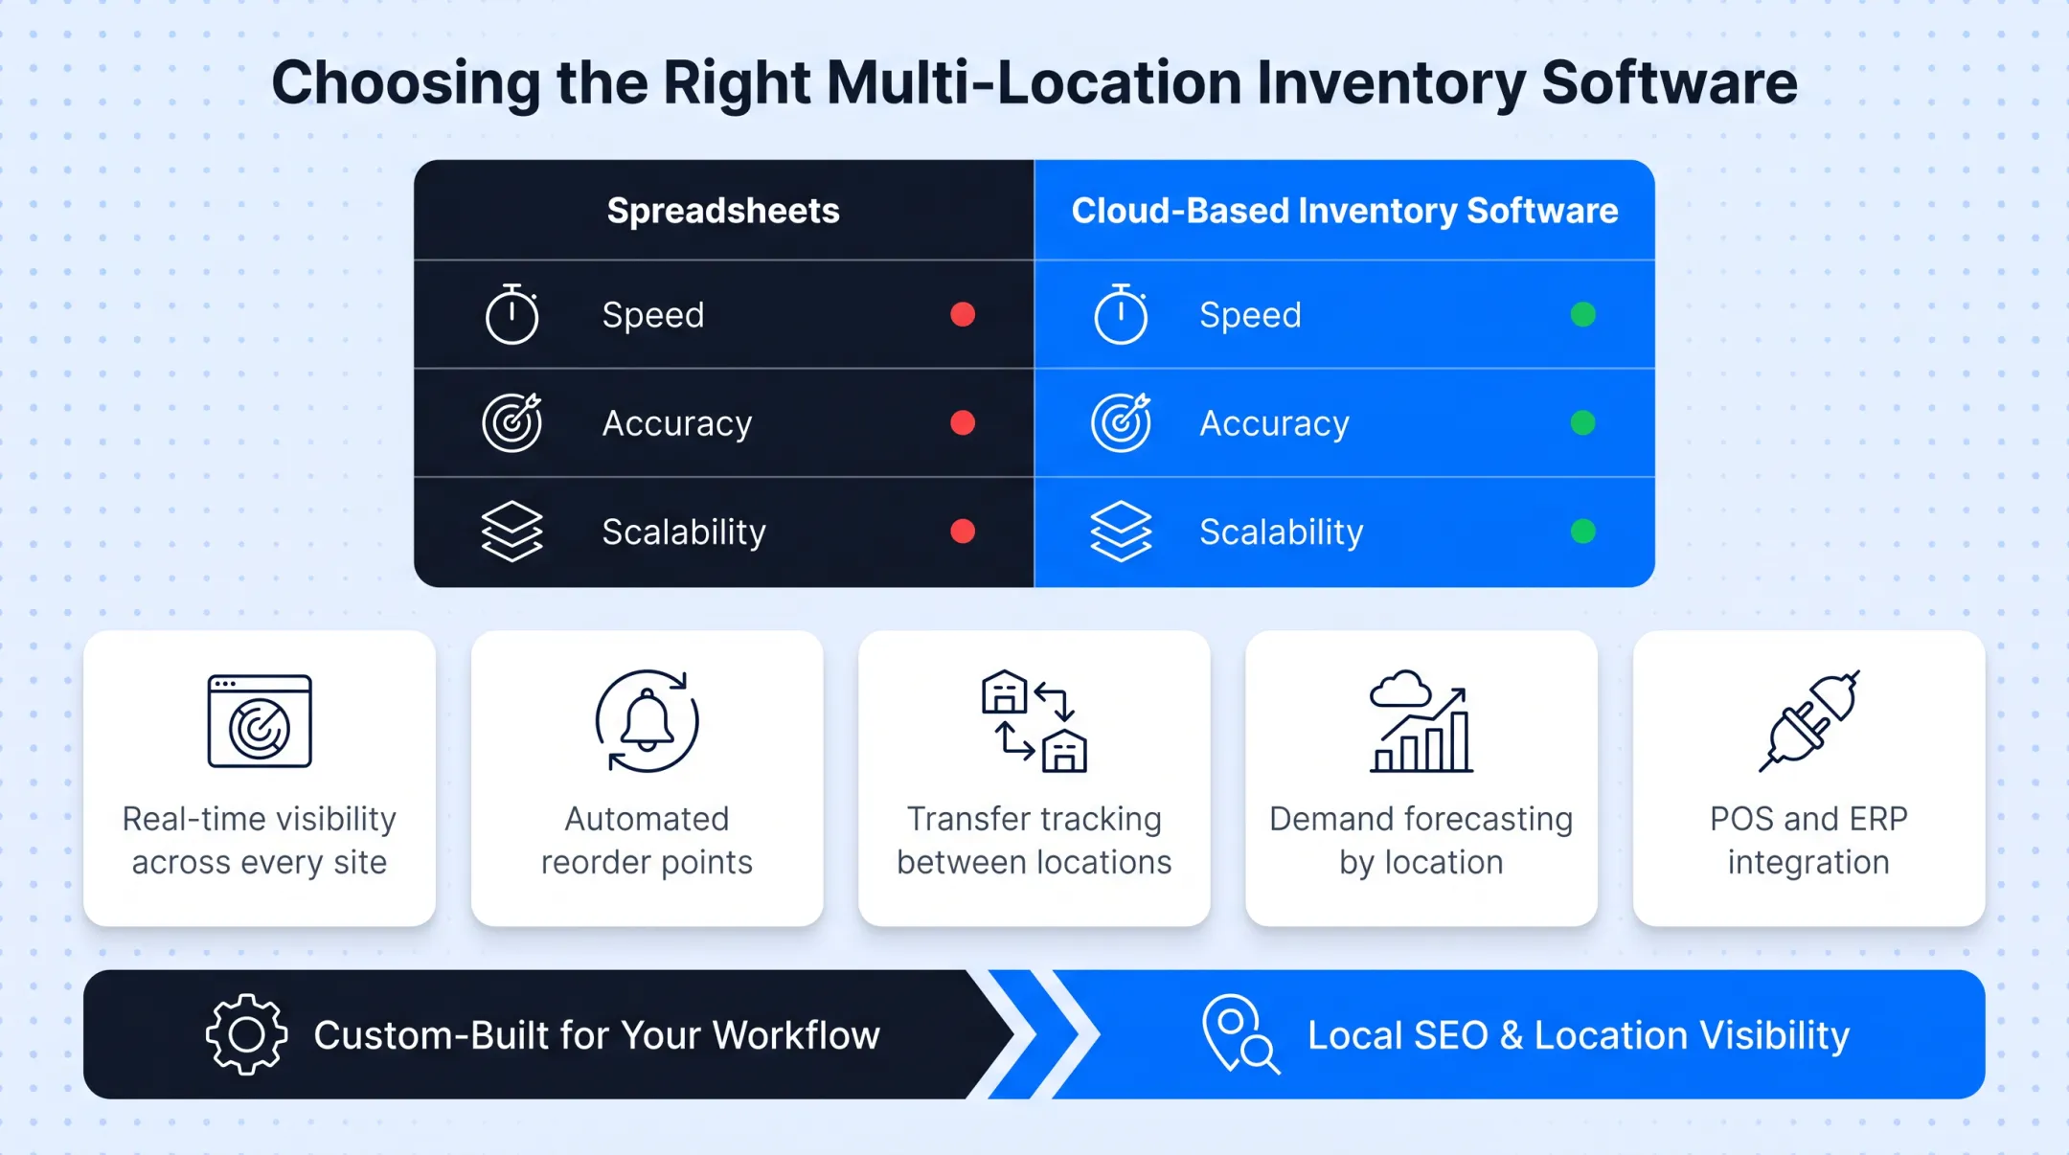Click the red dot beside Spreadsheets Accuracy
This screenshot has height=1155, width=2069.
963,422
